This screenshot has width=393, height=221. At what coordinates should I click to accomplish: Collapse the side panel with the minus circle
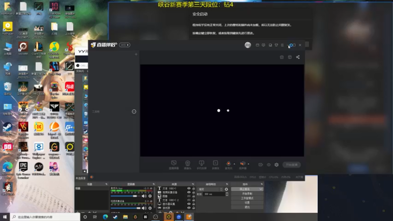coord(134,111)
